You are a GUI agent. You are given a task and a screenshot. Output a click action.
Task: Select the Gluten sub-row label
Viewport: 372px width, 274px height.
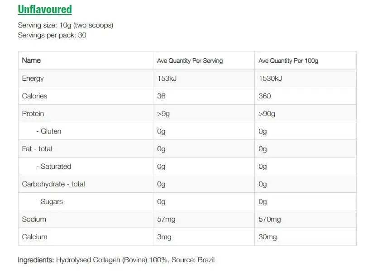point(48,131)
